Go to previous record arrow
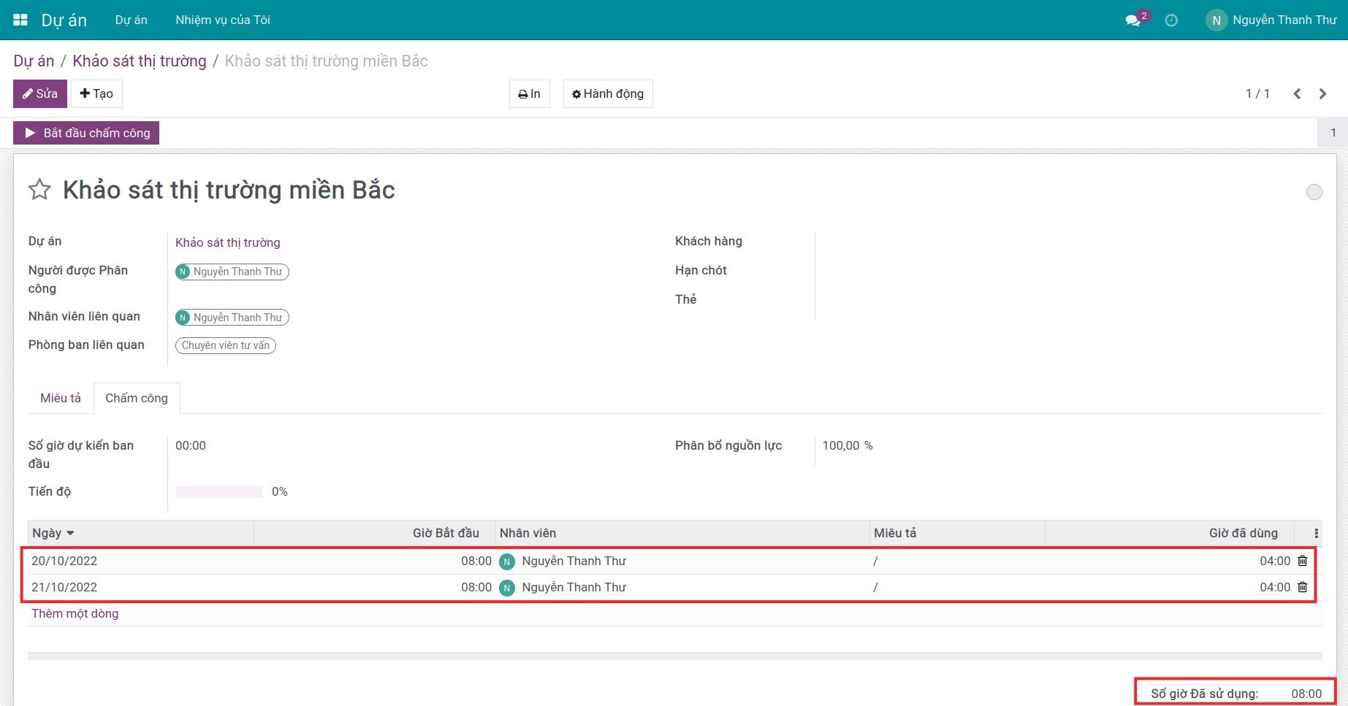The image size is (1348, 706). pyautogui.click(x=1297, y=93)
